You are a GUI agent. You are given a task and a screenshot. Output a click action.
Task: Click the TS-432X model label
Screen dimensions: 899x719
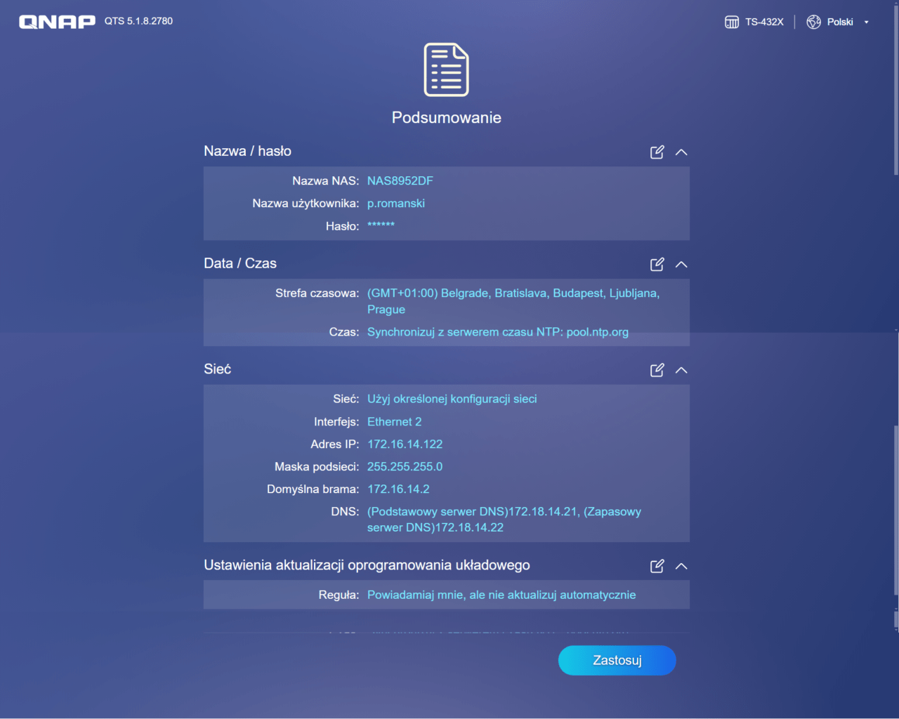[x=764, y=22]
